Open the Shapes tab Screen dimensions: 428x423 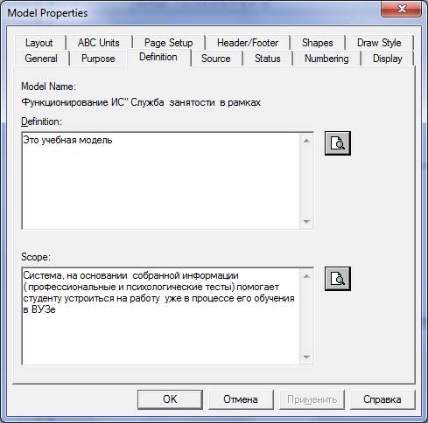[317, 43]
